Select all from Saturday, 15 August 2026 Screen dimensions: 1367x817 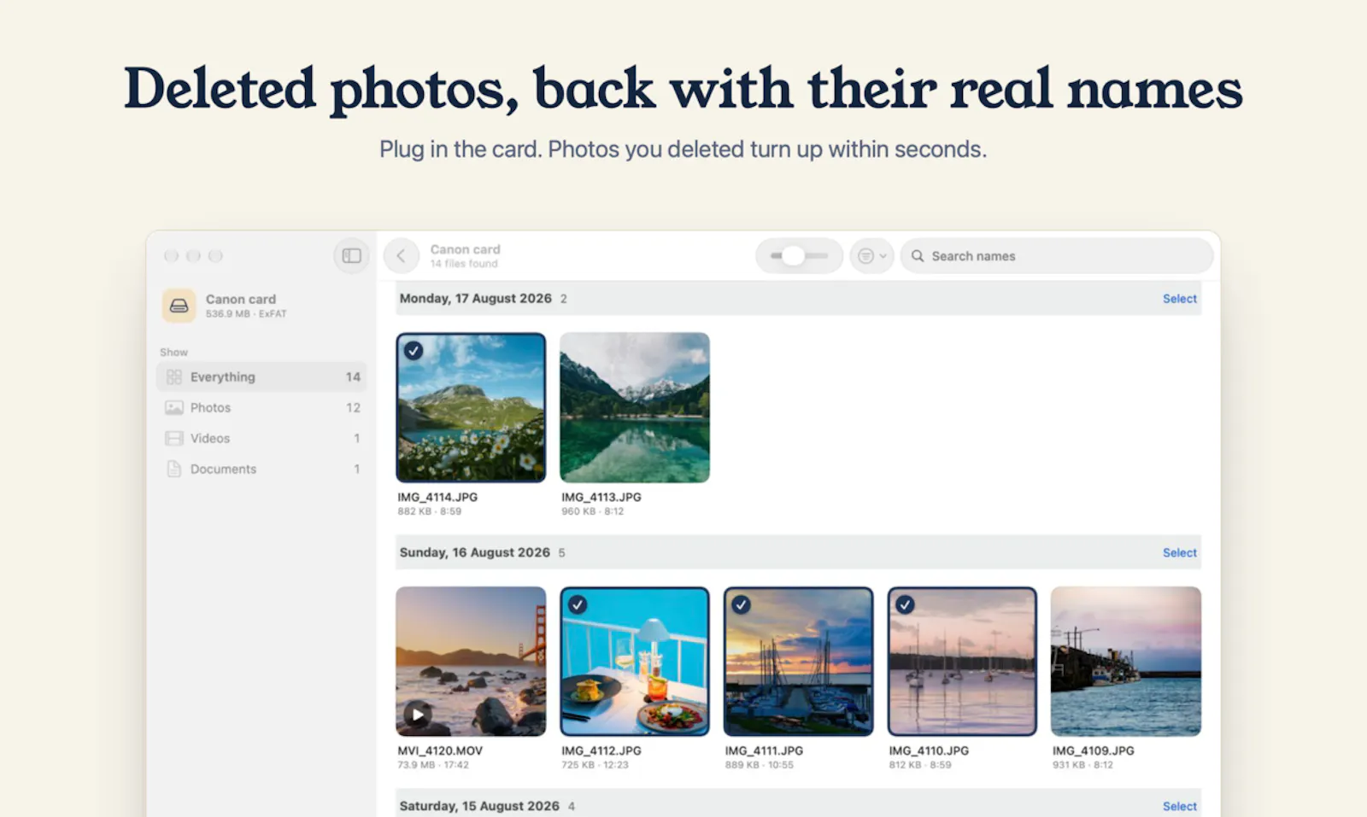pos(1179,806)
